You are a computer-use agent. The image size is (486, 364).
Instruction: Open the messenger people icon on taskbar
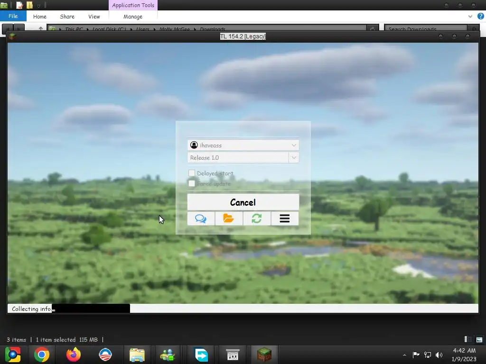[168, 355]
